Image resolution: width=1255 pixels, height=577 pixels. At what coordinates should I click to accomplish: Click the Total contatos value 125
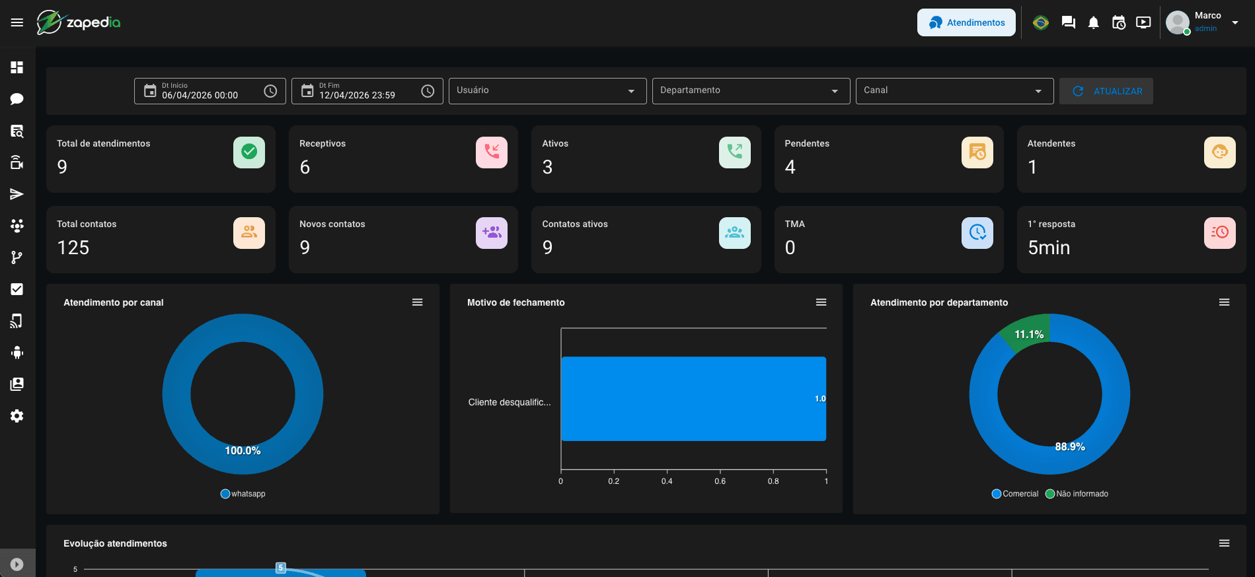[x=73, y=248]
